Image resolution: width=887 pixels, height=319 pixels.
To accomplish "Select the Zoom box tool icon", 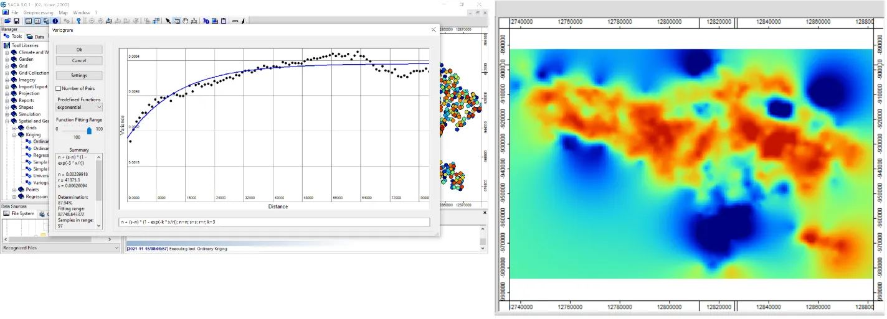I will (x=177, y=21).
